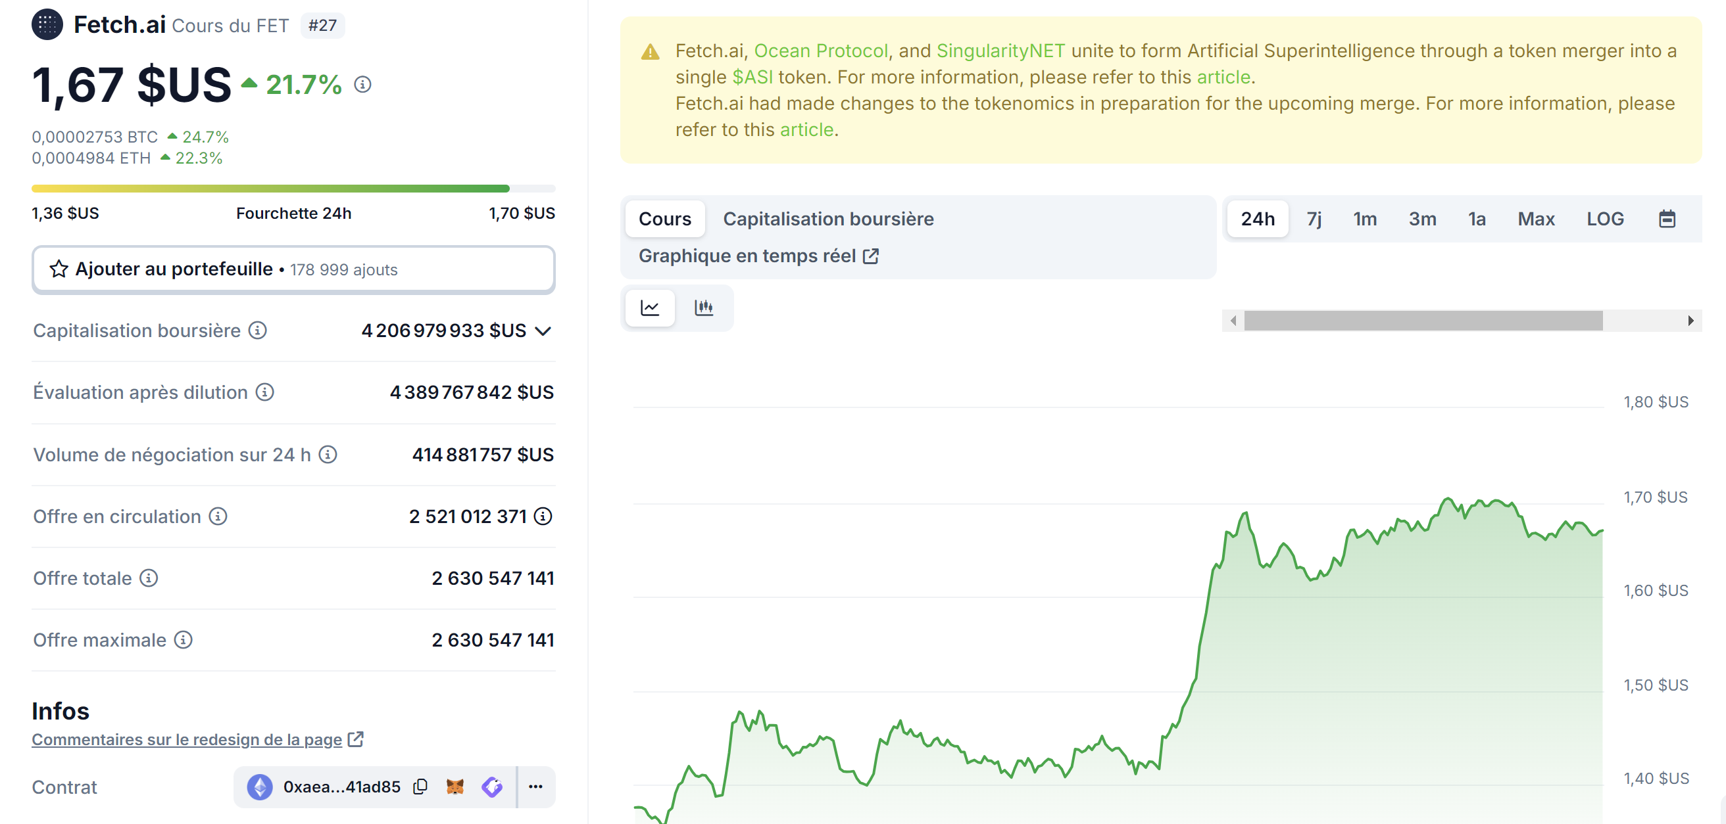Click external link icon beside redesign comments

click(x=356, y=739)
